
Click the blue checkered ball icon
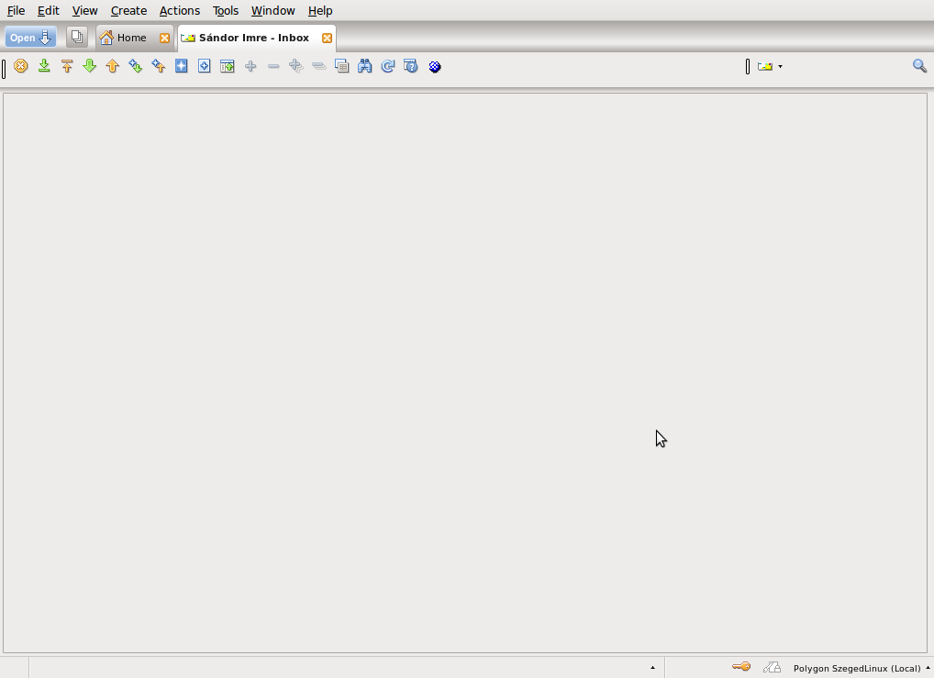click(x=435, y=66)
